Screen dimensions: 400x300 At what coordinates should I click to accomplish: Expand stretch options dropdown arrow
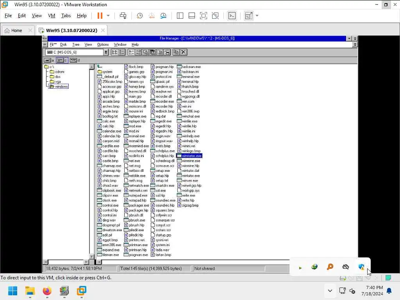point(257,16)
